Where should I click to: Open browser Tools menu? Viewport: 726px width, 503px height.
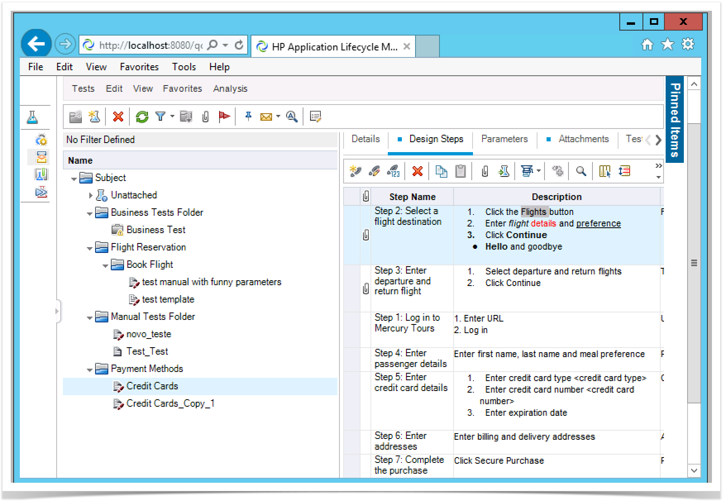(x=184, y=67)
